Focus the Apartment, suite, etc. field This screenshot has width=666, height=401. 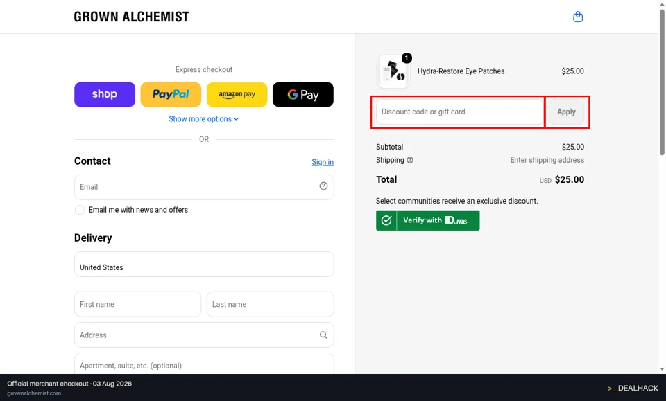[204, 364]
